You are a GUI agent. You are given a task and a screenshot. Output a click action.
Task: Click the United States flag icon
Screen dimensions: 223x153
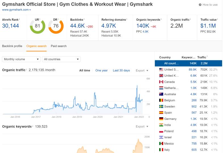click(161, 69)
